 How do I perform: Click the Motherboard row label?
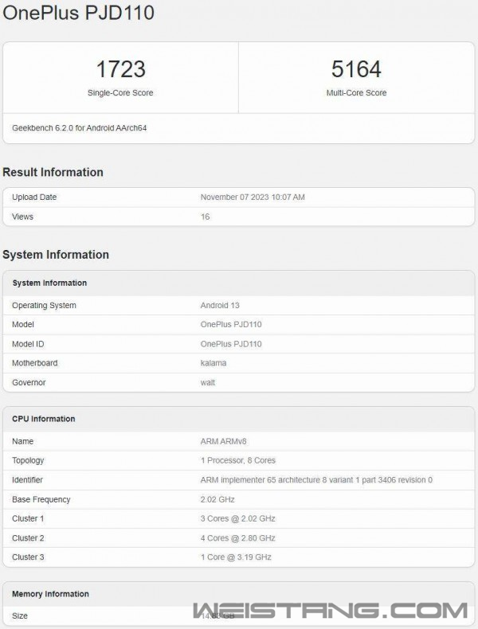pyautogui.click(x=35, y=363)
